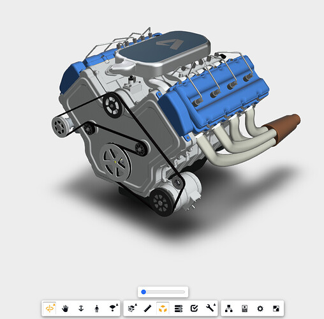Select the Measure ruler tool
This screenshot has width=324, height=319.
pos(147,308)
